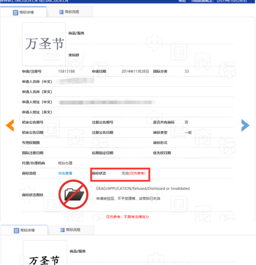Go to previous trademark with orange arrow
The image size is (256, 265).
pyautogui.click(x=10, y=125)
